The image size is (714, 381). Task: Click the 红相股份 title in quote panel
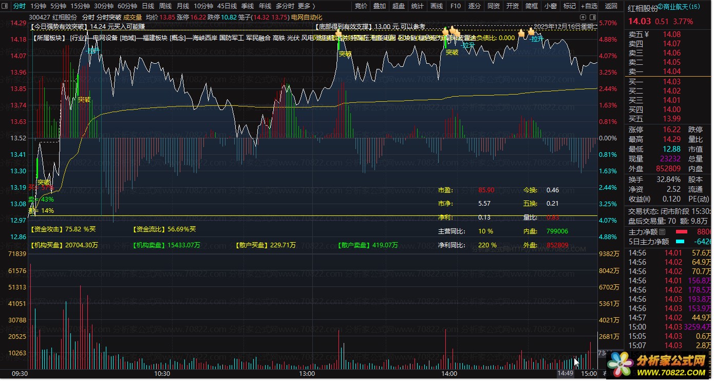tap(643, 9)
